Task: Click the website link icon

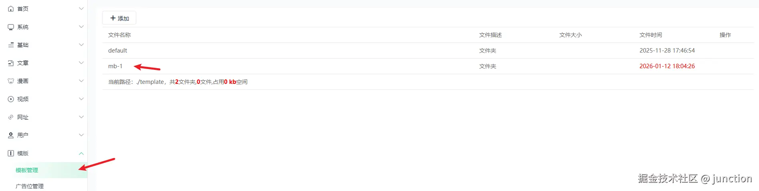Action: 11,117
